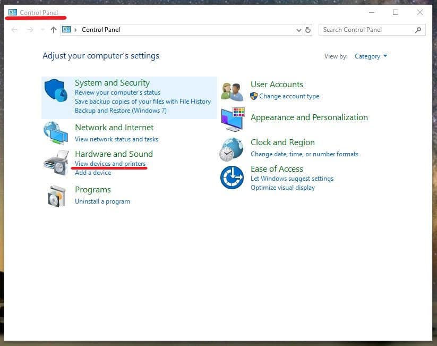Open the recent locations dropdown arrow
The height and width of the screenshot is (346, 437).
(x=42, y=30)
